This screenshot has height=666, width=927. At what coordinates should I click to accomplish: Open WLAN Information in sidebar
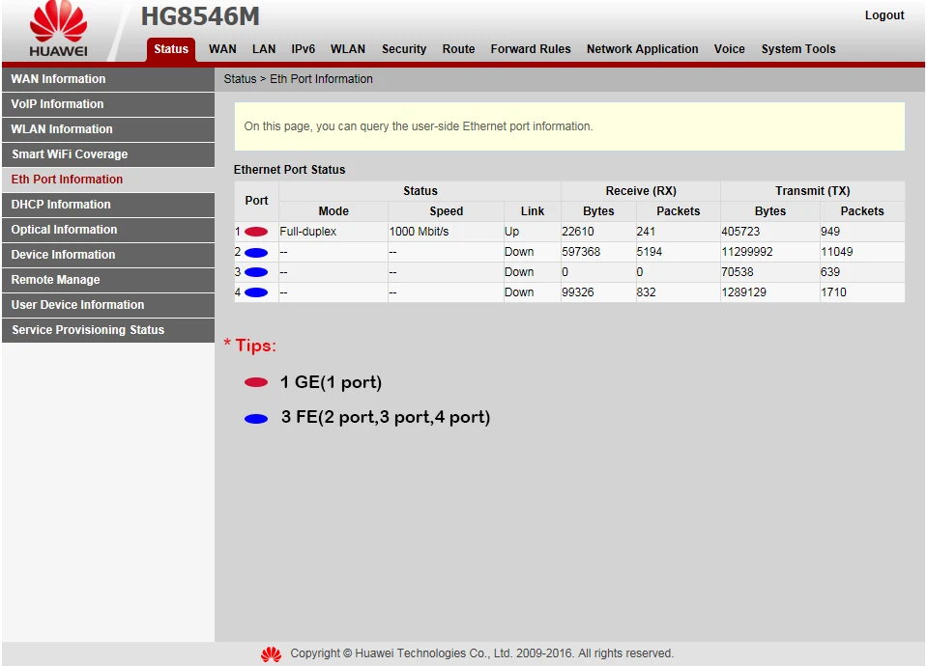108,129
